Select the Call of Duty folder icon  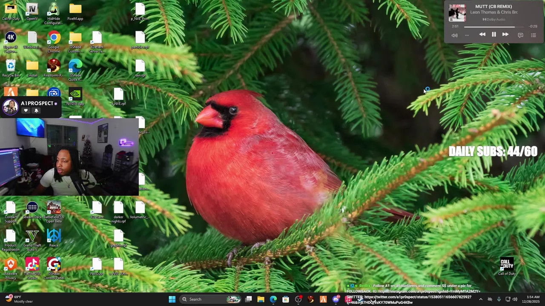(x=11, y=12)
